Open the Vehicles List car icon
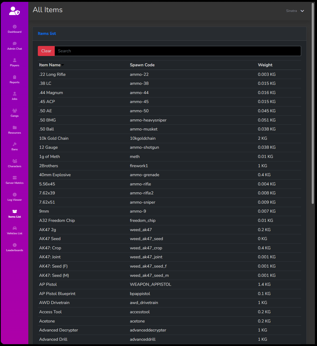The height and width of the screenshot is (346, 317). click(15, 228)
